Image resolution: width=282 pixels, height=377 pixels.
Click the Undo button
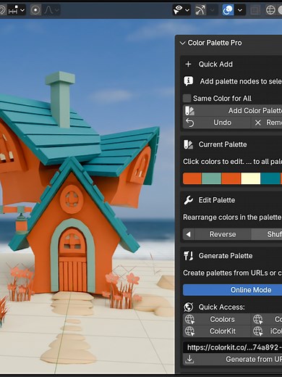click(x=216, y=123)
